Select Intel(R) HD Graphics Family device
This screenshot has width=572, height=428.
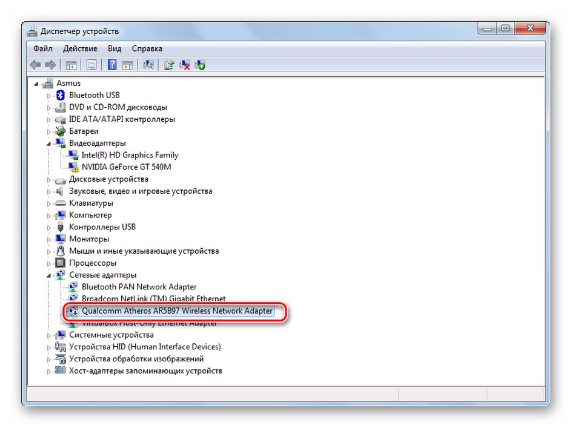click(x=130, y=155)
